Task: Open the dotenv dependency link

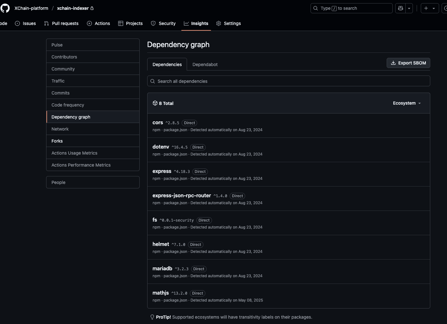Action: 161,147
